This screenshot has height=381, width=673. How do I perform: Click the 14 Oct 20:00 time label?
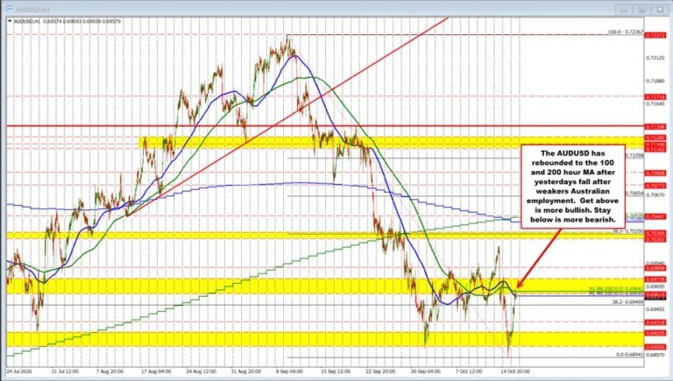(x=514, y=371)
